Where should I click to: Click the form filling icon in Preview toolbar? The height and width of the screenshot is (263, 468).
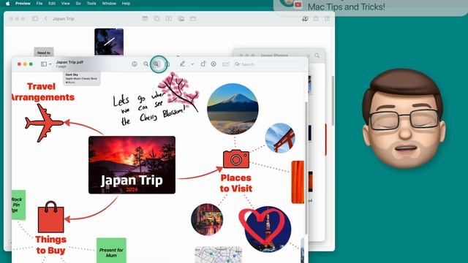click(x=225, y=64)
